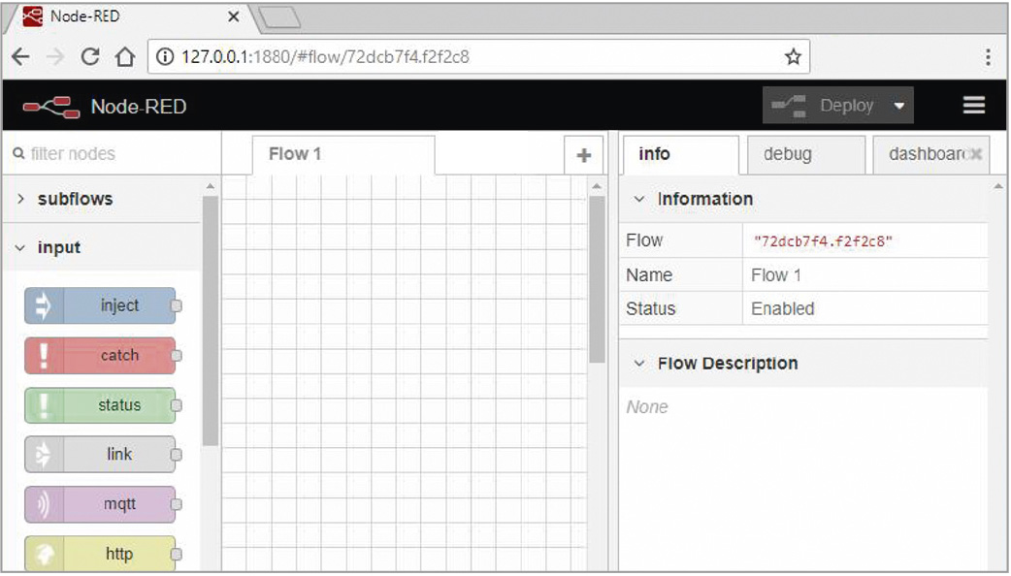This screenshot has height=576, width=1011.
Task: Expand the subflows palette category
Action: click(103, 199)
